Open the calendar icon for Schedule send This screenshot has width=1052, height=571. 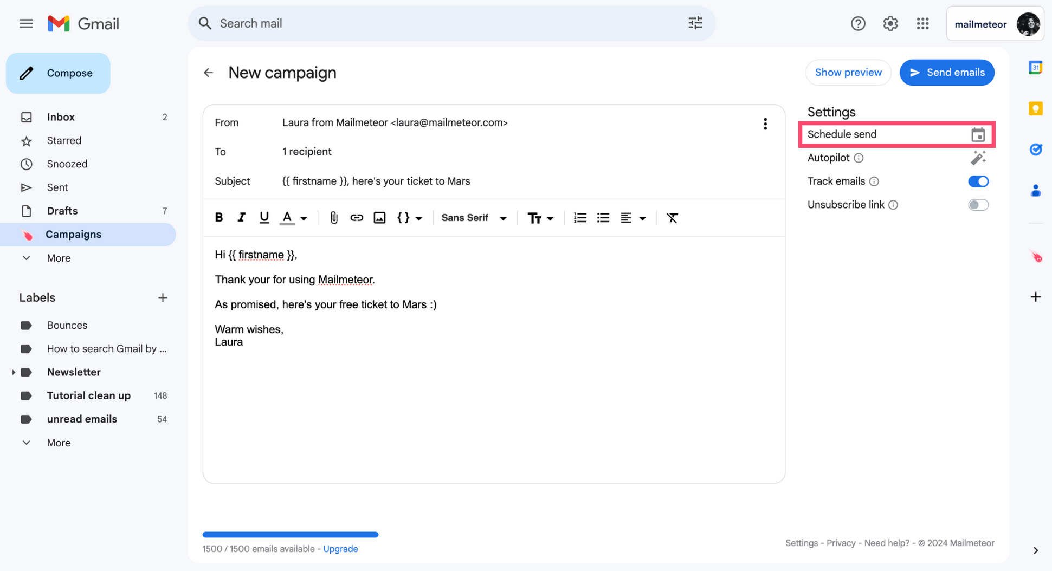(x=978, y=134)
